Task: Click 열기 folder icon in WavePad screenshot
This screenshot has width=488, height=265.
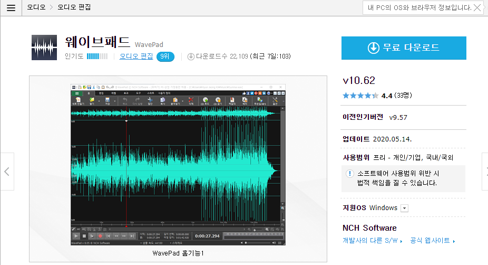Action: click(92, 101)
